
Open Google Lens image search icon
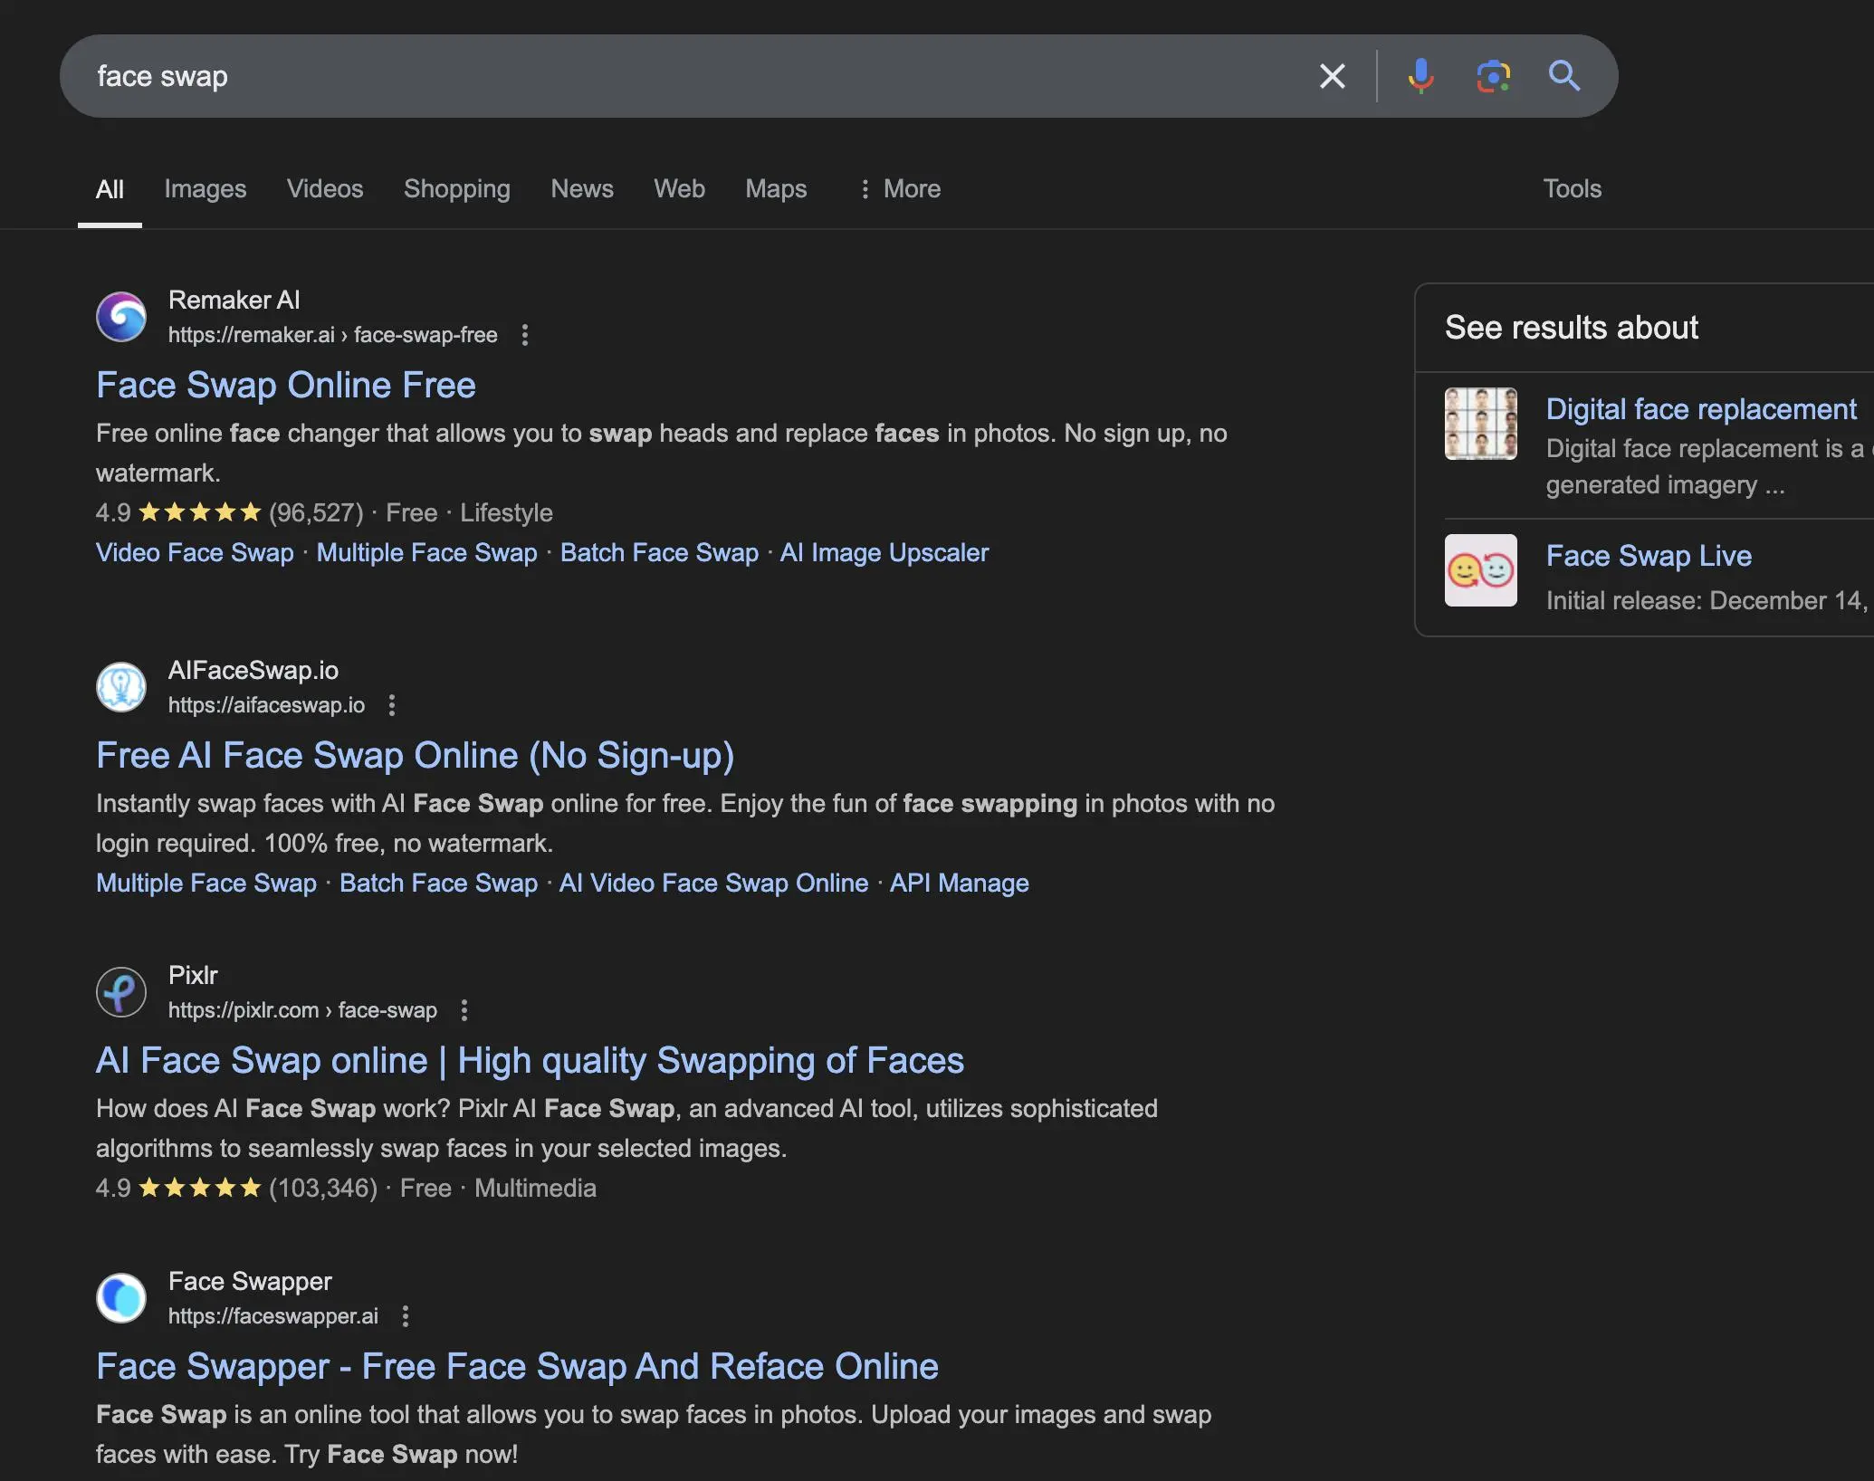tap(1493, 76)
